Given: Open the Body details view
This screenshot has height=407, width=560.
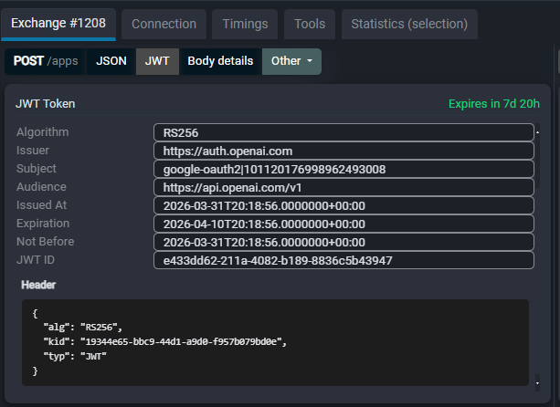Looking at the screenshot, I should pos(220,61).
